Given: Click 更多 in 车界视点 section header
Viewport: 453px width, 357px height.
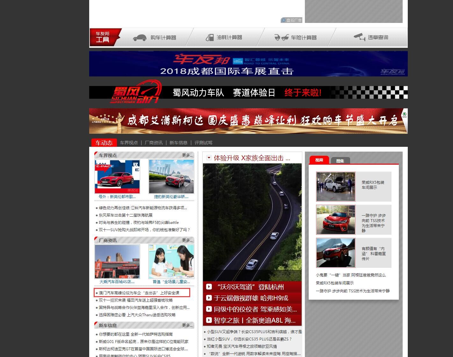Looking at the screenshot, I should click(x=187, y=155).
